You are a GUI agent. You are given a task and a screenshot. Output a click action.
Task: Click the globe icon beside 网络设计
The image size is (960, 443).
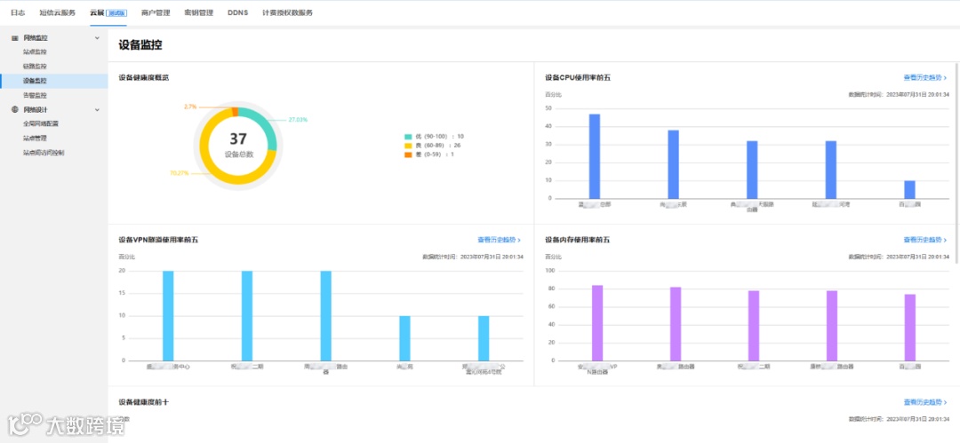point(15,109)
